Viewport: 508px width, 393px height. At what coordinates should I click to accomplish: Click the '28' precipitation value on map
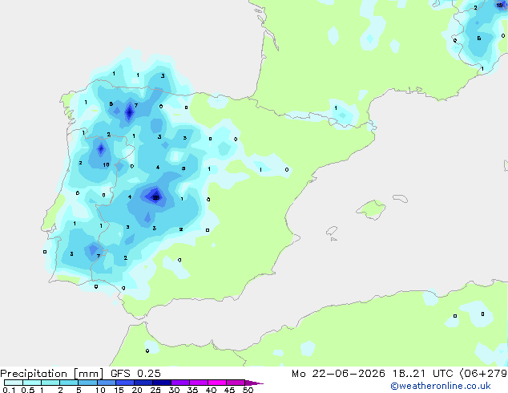(x=155, y=197)
